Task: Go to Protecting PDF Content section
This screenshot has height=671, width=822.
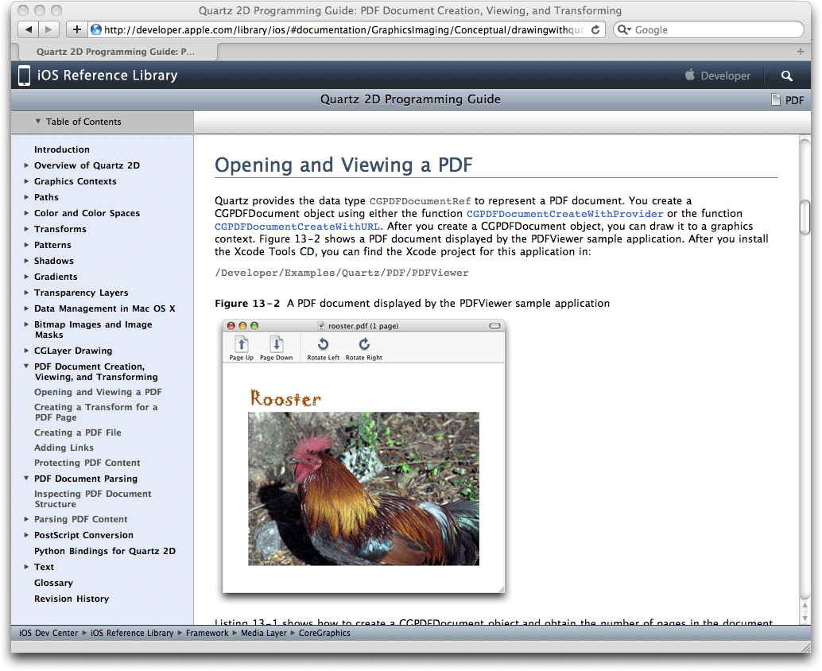Action: coord(87,463)
